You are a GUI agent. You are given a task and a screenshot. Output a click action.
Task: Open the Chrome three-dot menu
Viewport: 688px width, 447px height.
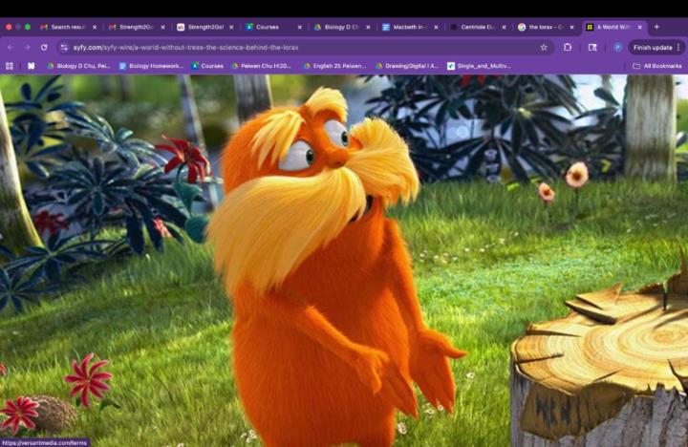point(678,48)
